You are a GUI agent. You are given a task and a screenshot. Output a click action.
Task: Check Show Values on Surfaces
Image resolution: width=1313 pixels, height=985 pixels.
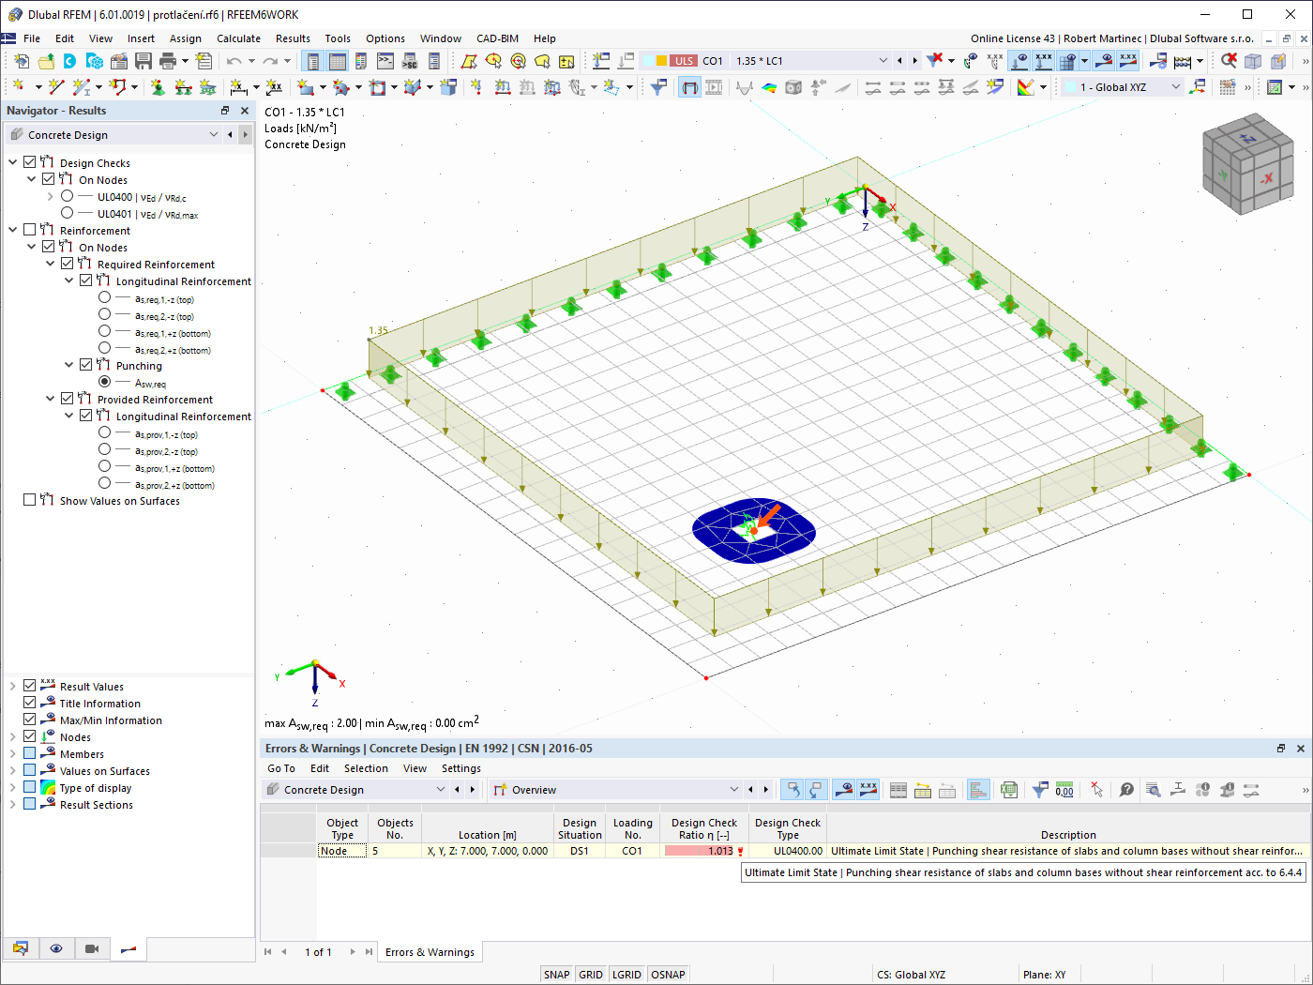click(30, 500)
